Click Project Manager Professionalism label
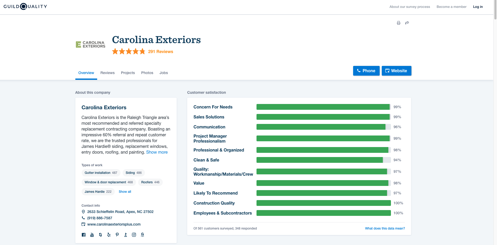The height and width of the screenshot is (245, 497). point(210,139)
